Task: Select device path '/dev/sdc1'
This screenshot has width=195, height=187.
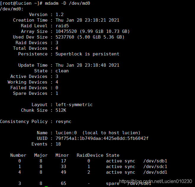Action: pos(155,167)
